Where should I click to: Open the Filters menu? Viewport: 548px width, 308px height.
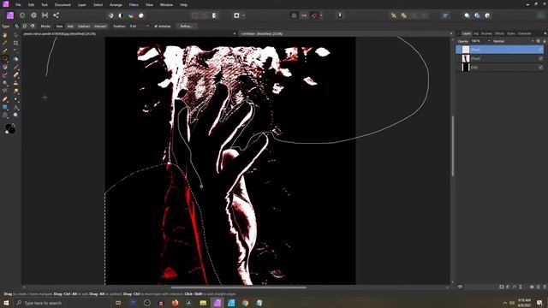click(134, 5)
